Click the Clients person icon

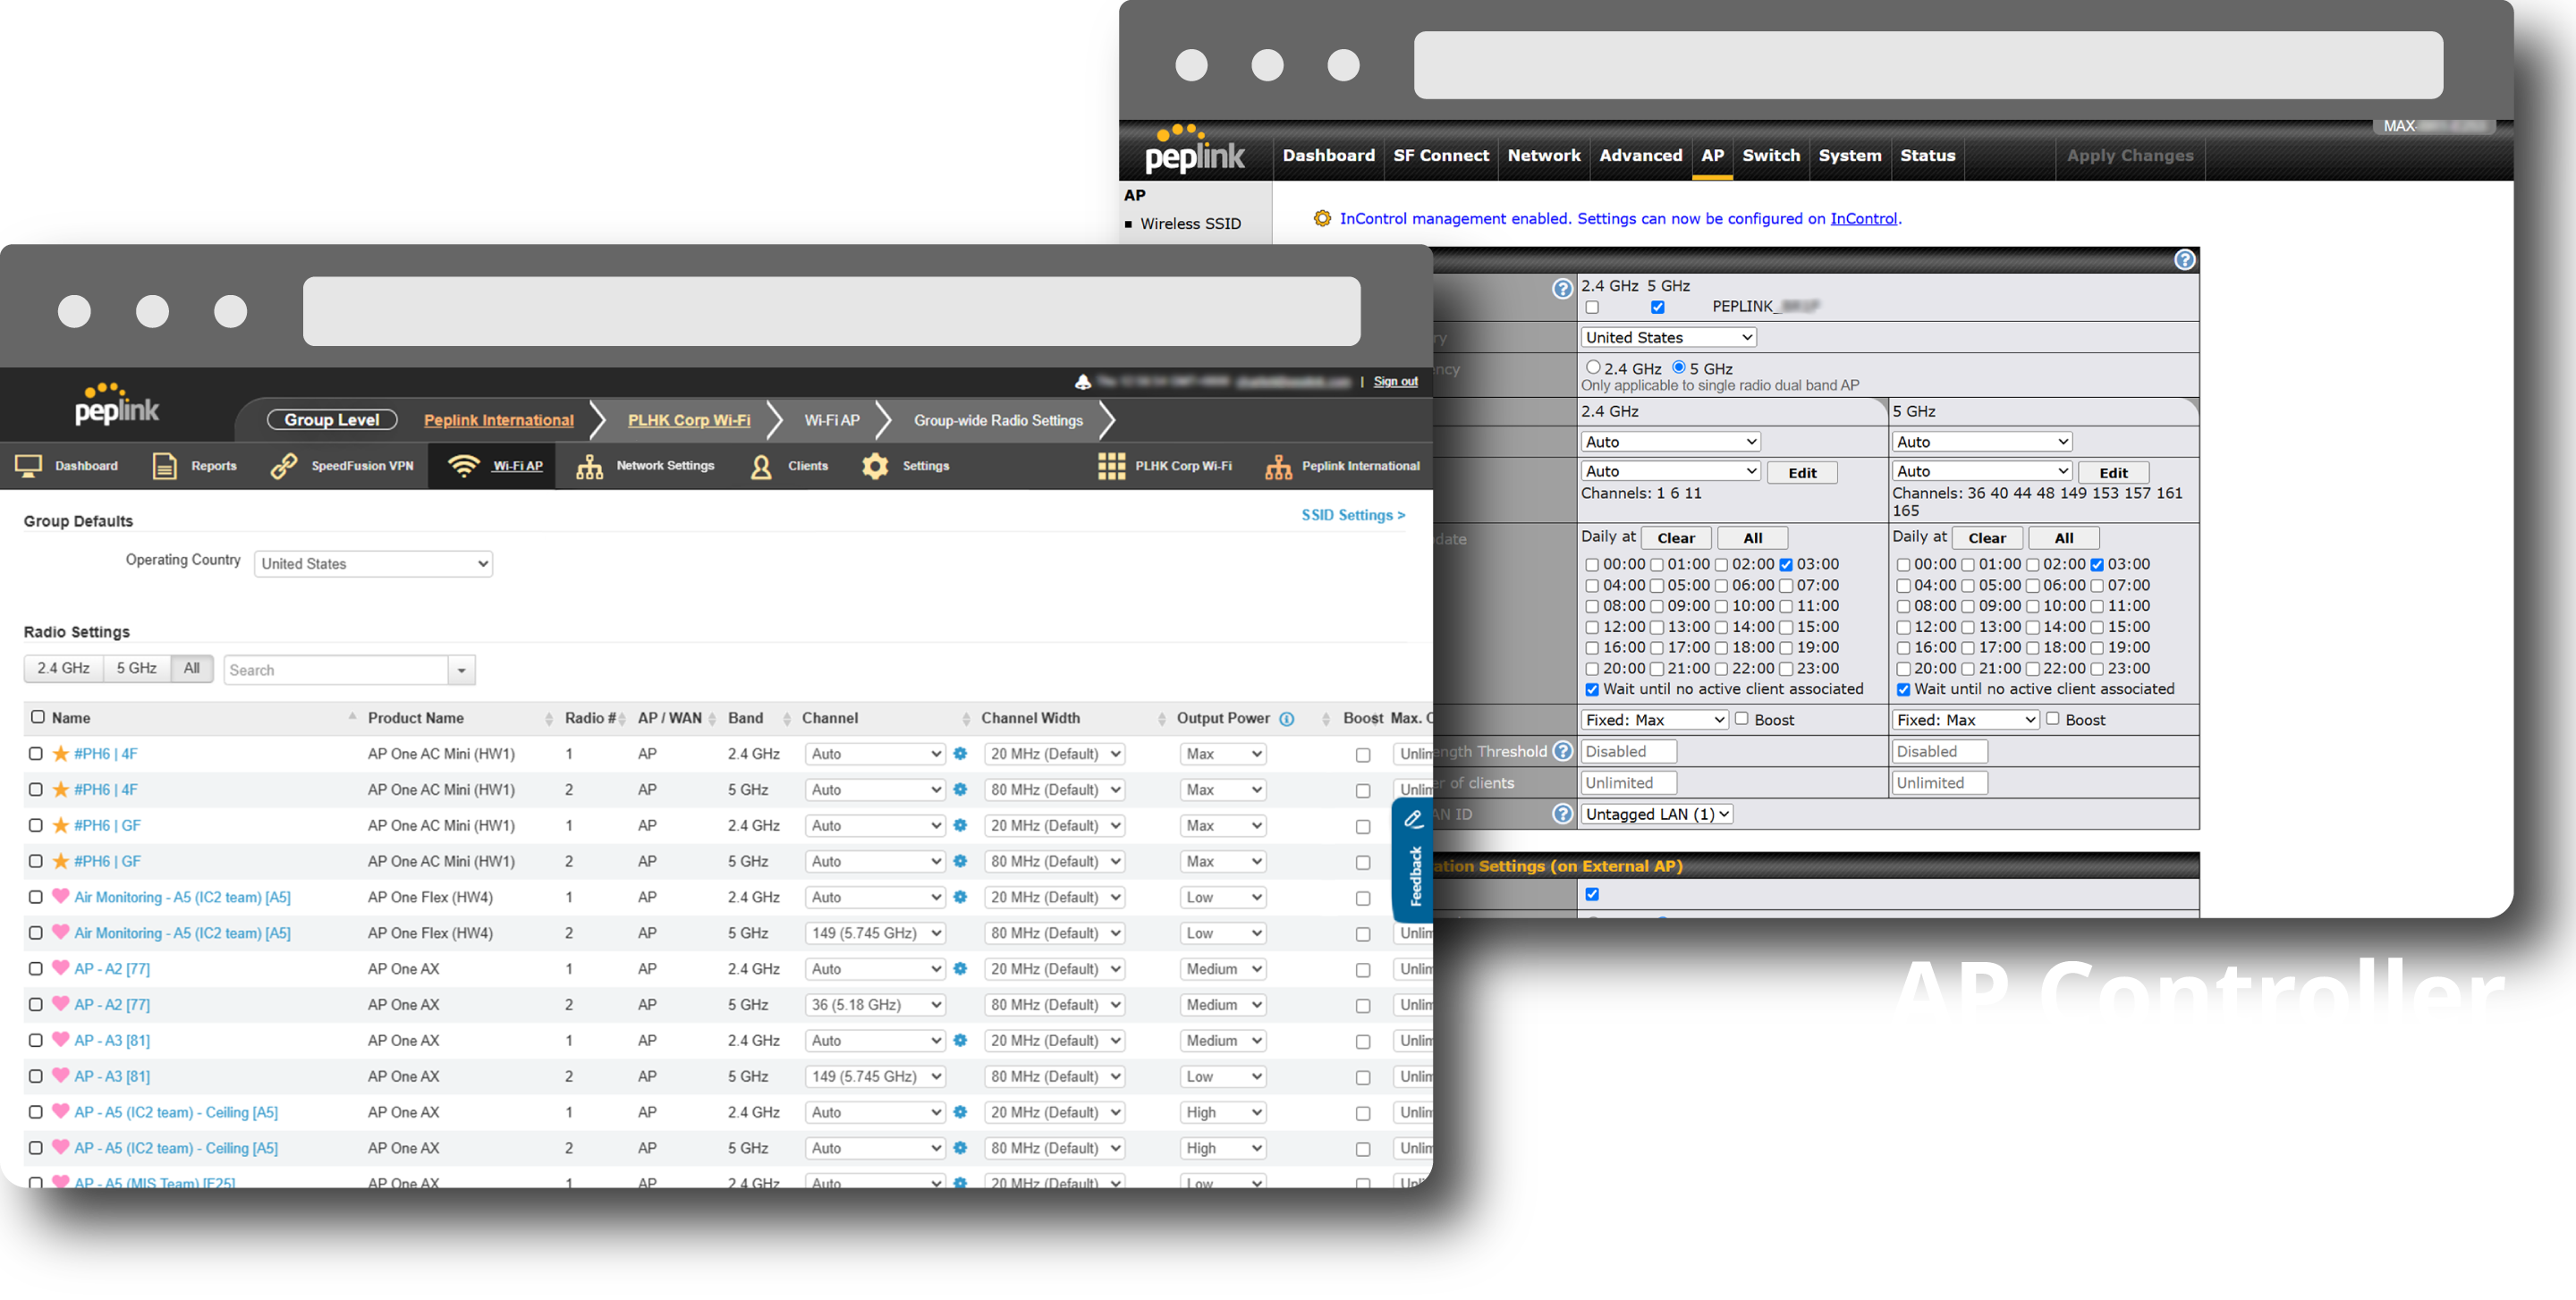tap(761, 467)
